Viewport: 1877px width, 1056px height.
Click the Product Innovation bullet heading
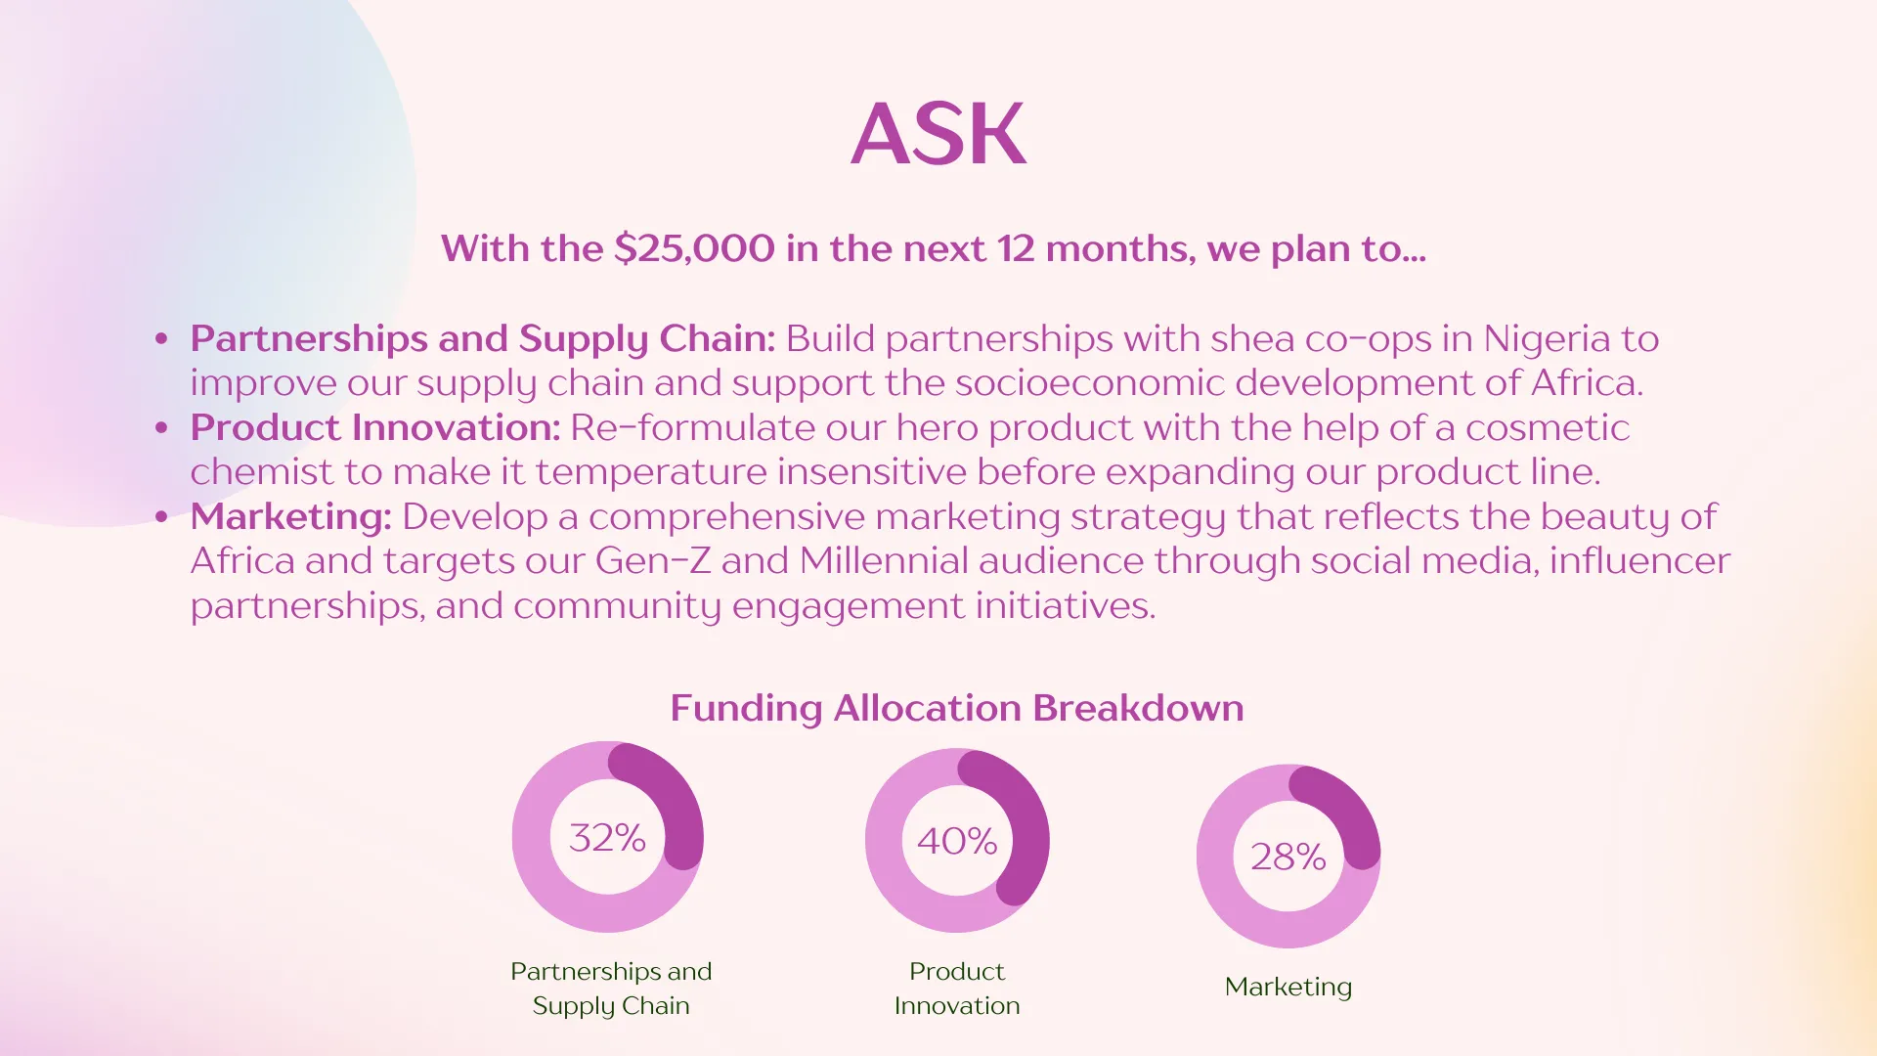pos(375,427)
